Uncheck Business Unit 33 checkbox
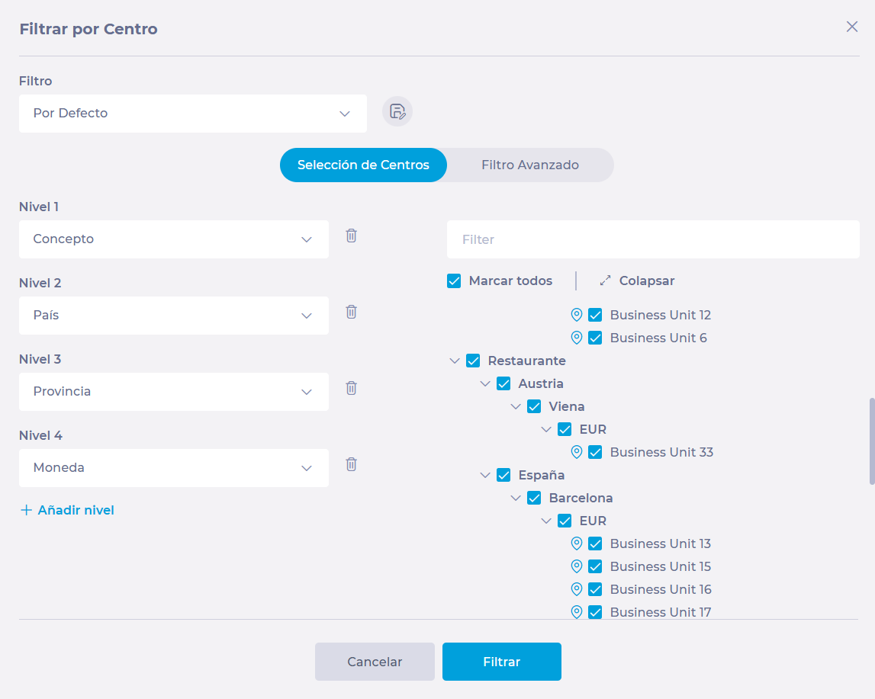 pyautogui.click(x=596, y=452)
